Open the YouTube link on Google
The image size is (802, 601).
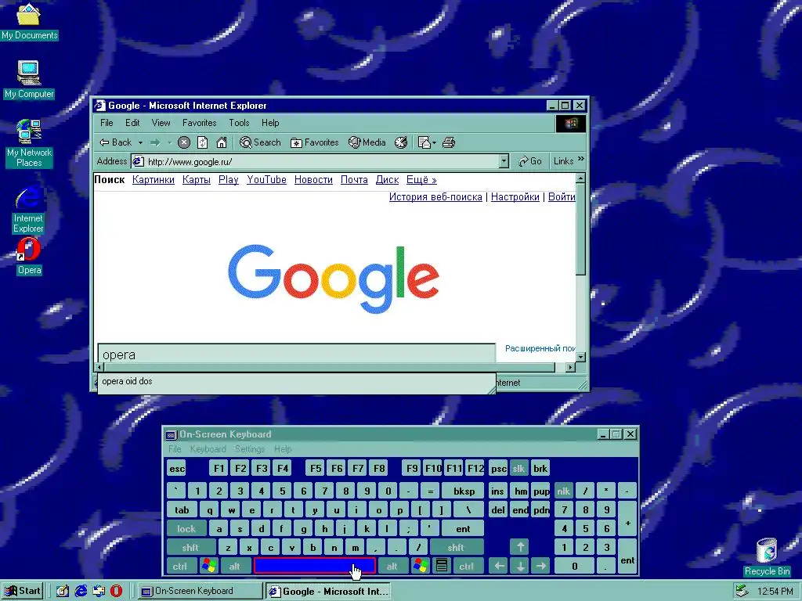[266, 180]
